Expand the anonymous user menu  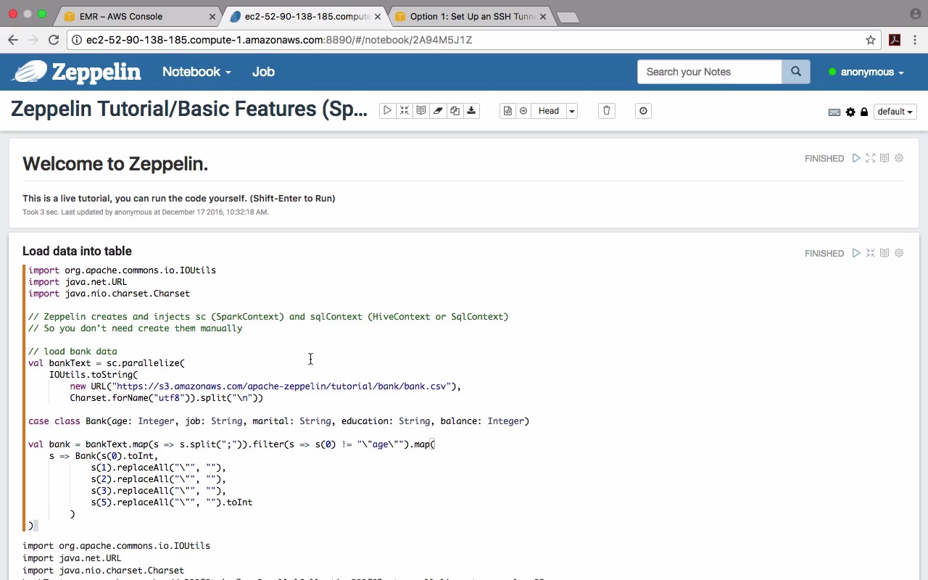[866, 72]
